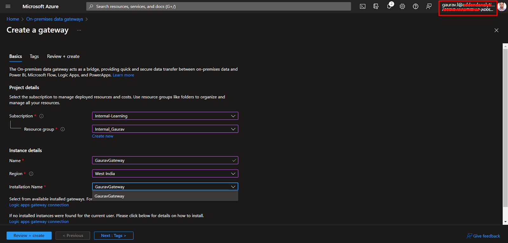Launch Cloud Shell from the top bar
508x243 pixels.
pos(363,6)
